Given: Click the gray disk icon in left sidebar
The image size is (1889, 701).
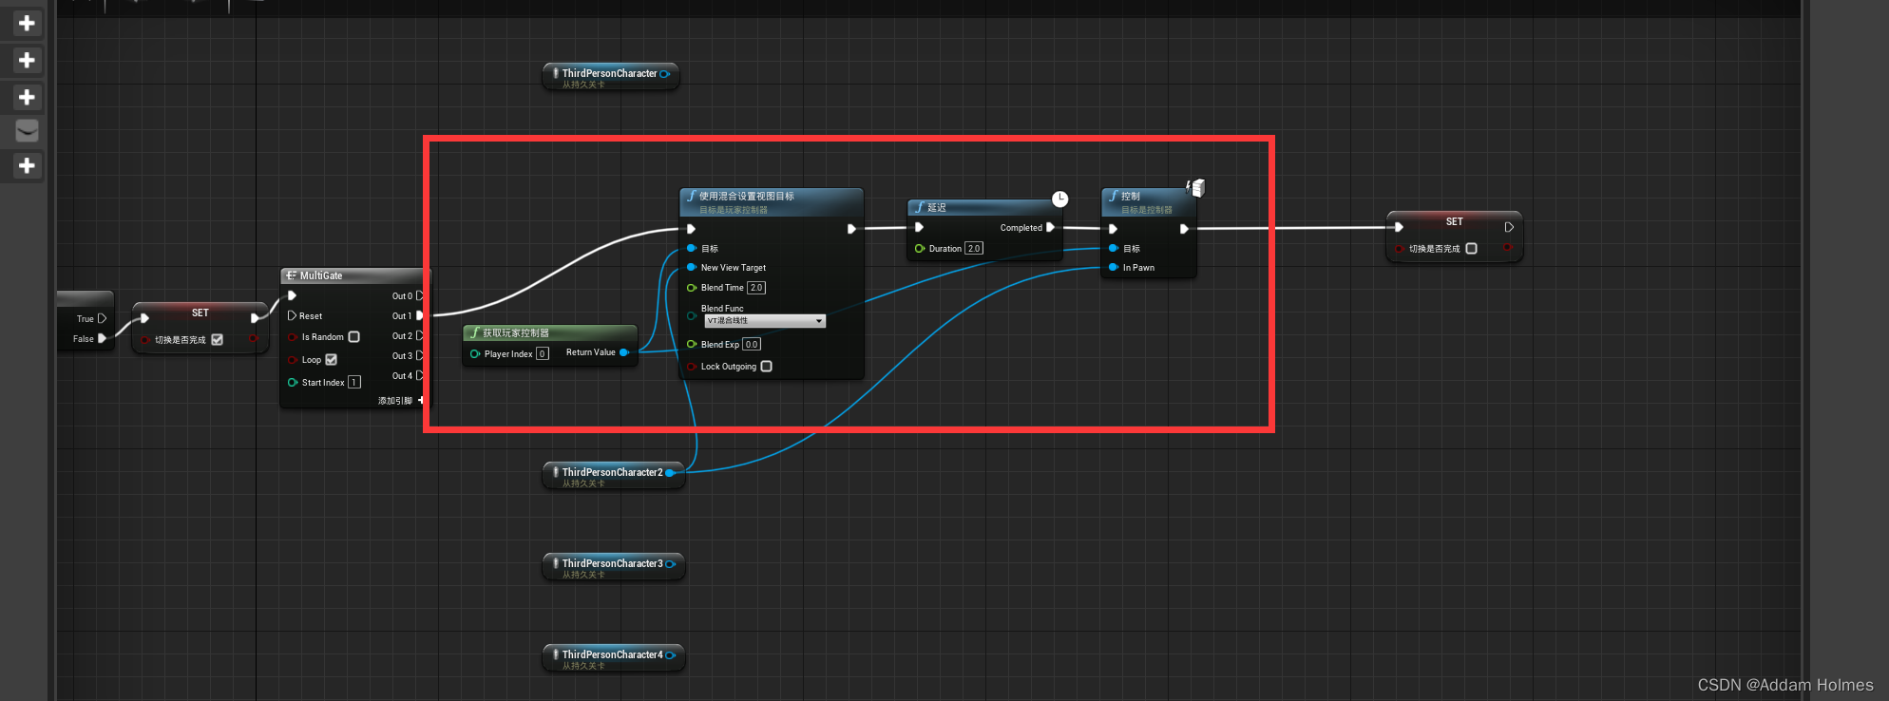Looking at the screenshot, I should pos(27,131).
